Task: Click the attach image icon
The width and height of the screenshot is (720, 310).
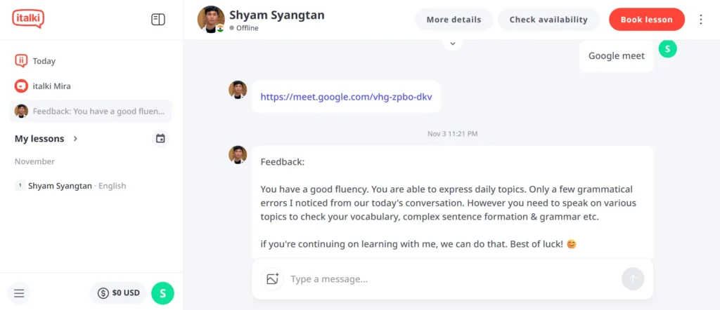Action: point(272,279)
